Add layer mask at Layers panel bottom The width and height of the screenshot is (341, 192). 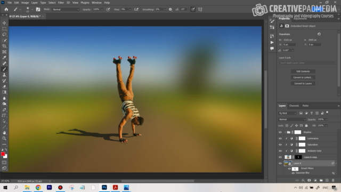coord(309,180)
